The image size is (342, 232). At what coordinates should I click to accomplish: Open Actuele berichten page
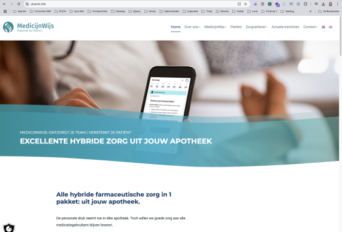(285, 27)
